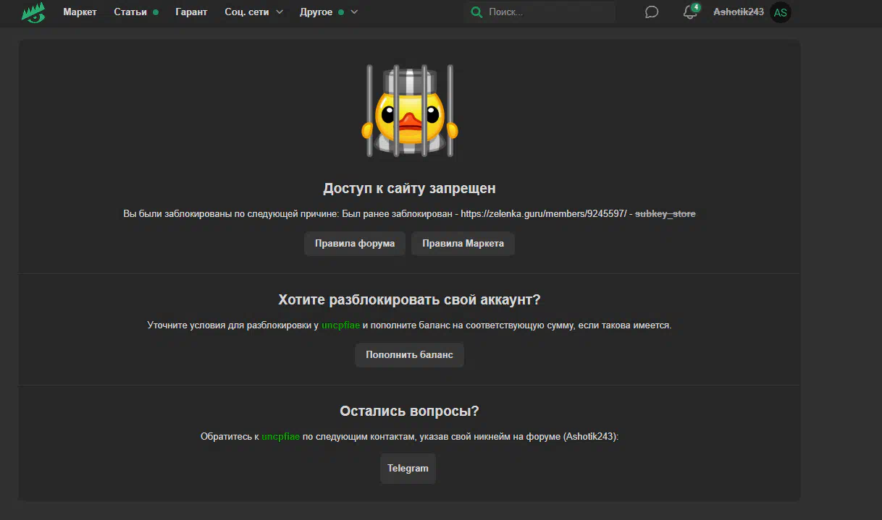Open the notifications bell icon

tap(690, 12)
